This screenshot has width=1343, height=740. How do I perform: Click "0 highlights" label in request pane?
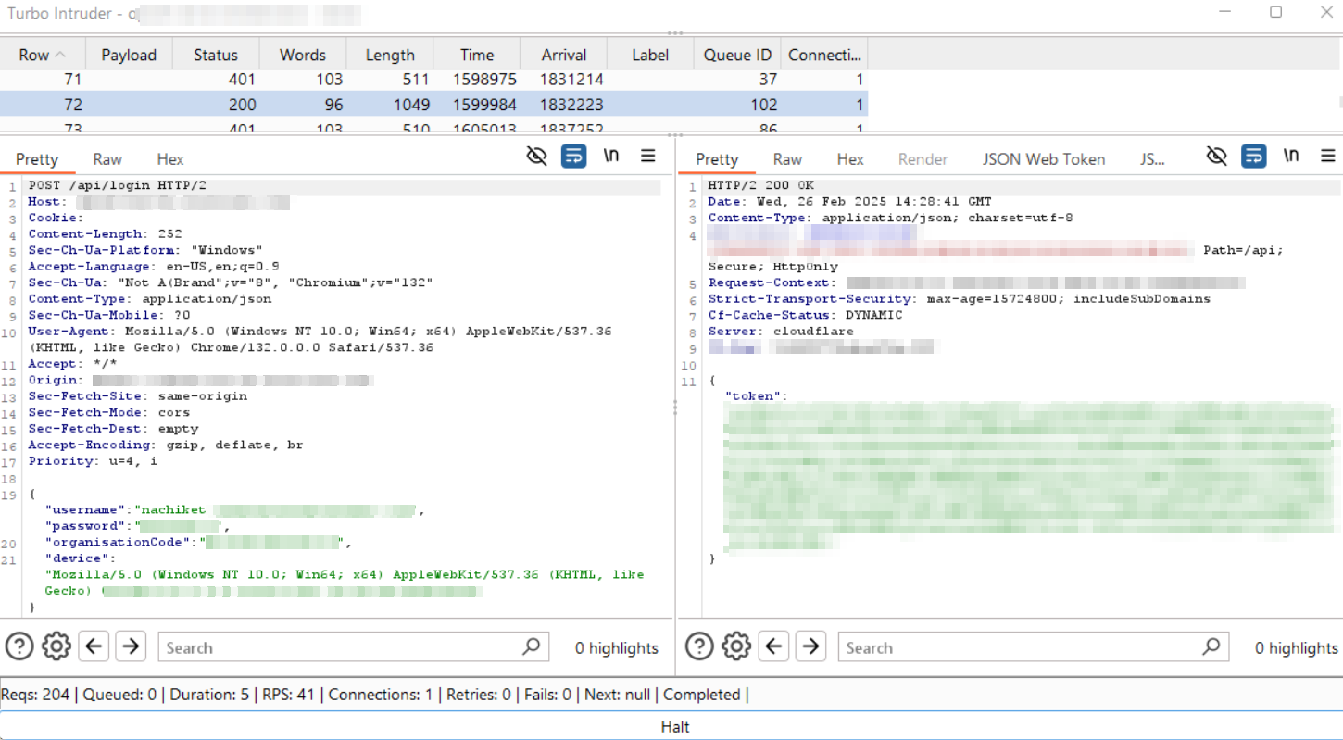click(617, 648)
